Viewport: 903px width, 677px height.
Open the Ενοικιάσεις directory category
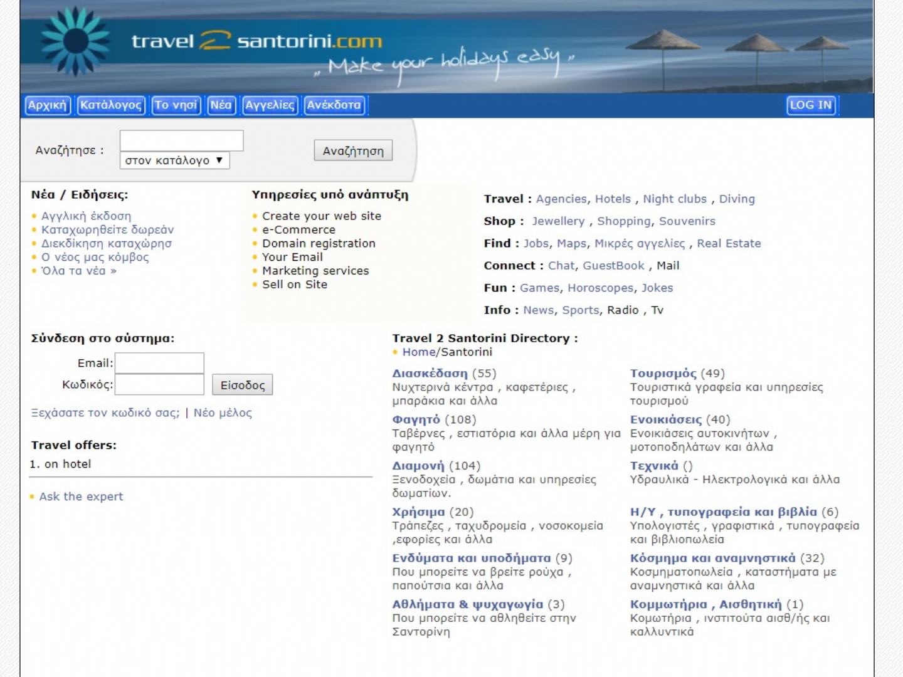coord(666,420)
